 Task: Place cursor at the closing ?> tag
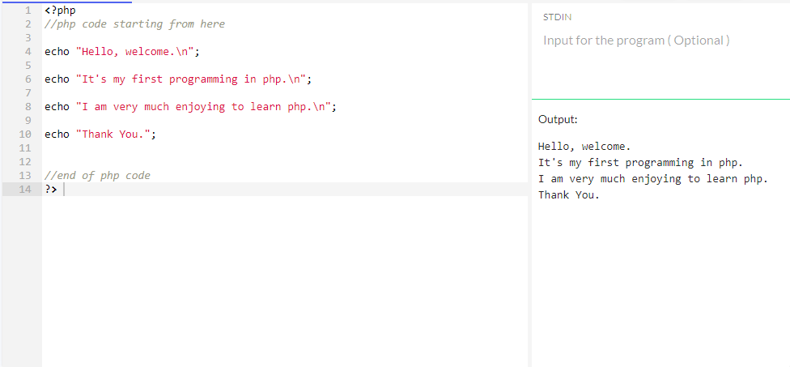[51, 189]
